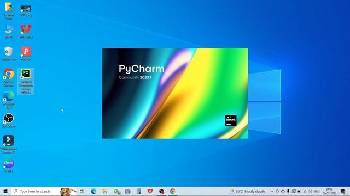Open the OBS Studio desktop shortcut
This screenshot has width=350, height=196.
pos(9,121)
